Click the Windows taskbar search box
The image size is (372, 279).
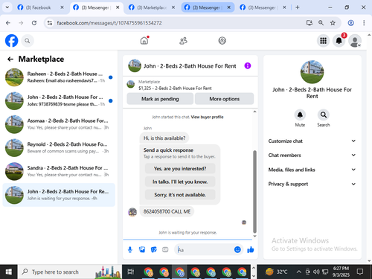pos(69,272)
